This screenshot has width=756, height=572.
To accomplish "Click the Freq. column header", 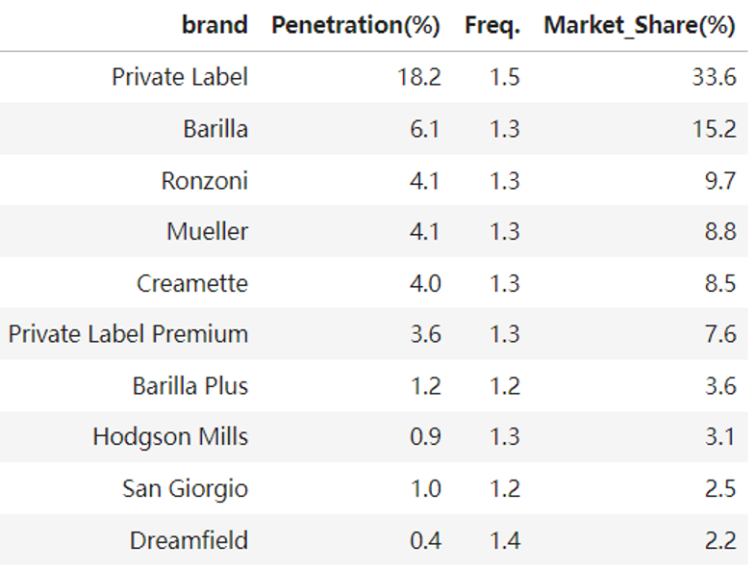I will [491, 26].
